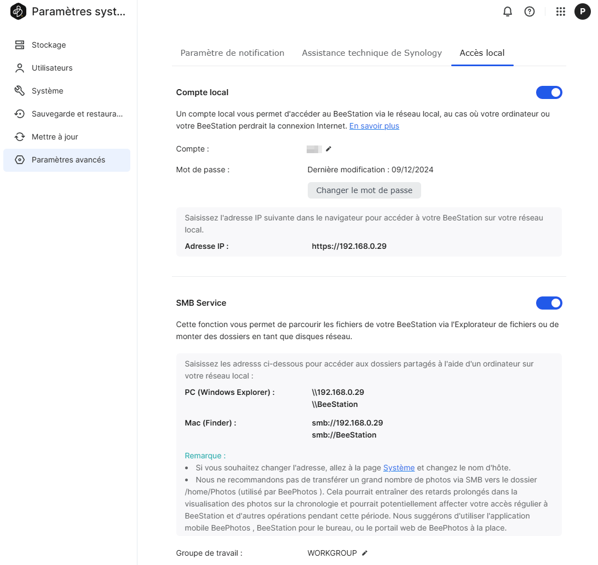The image size is (598, 565).
Task: Go to Utilisateurs in the sidebar
Action: (x=52, y=68)
